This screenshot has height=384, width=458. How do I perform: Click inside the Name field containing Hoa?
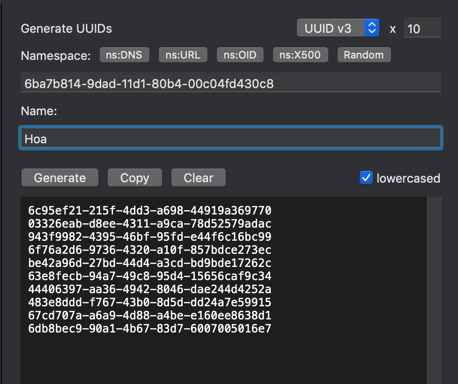click(231, 138)
